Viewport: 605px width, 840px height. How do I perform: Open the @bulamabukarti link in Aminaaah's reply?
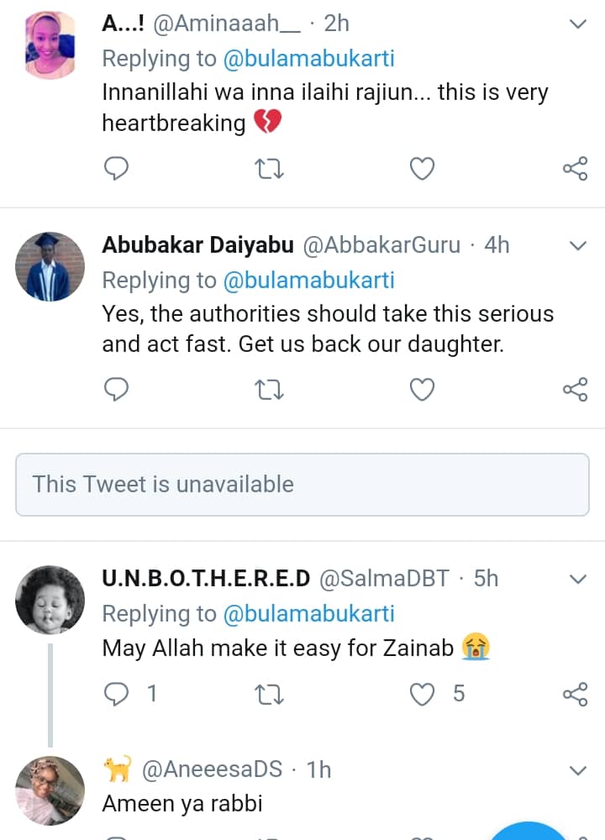308,59
